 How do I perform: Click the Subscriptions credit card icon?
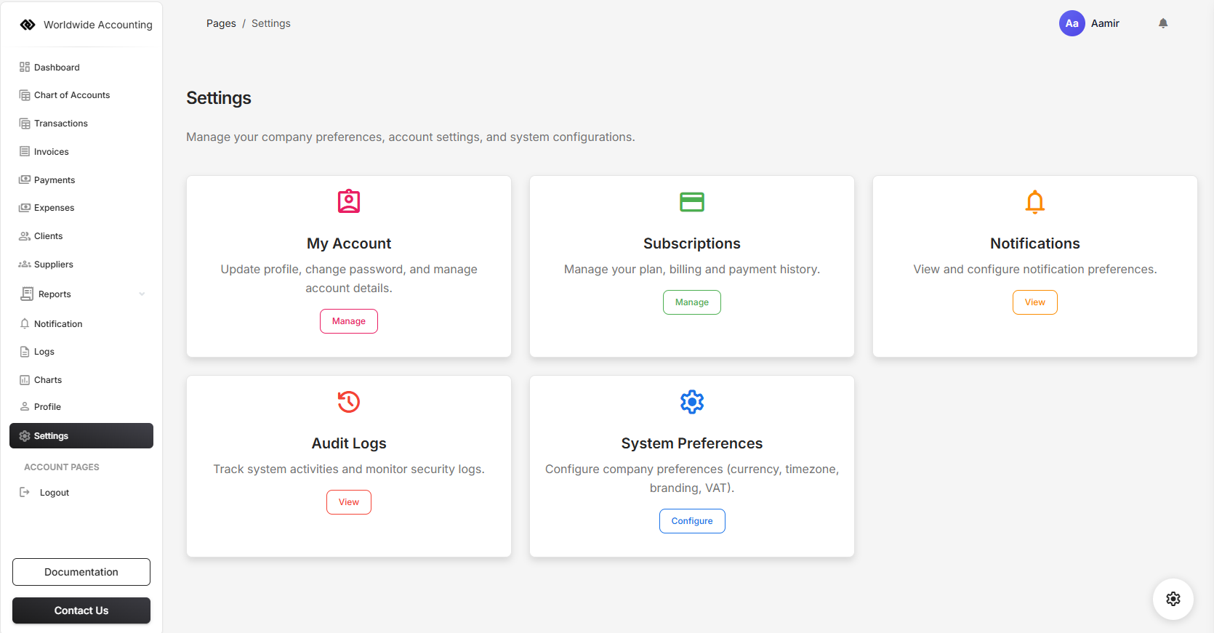[x=691, y=201]
